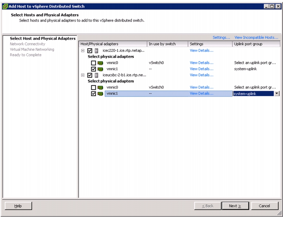Open View Details for iceucsbc-2-b1 vmnic0
The image size is (283, 225).
point(201,87)
